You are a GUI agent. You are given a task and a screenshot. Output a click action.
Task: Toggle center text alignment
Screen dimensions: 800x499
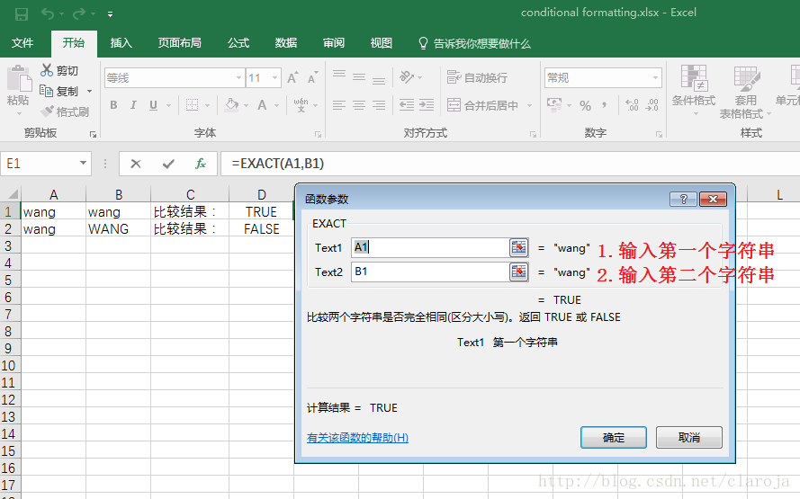359,105
